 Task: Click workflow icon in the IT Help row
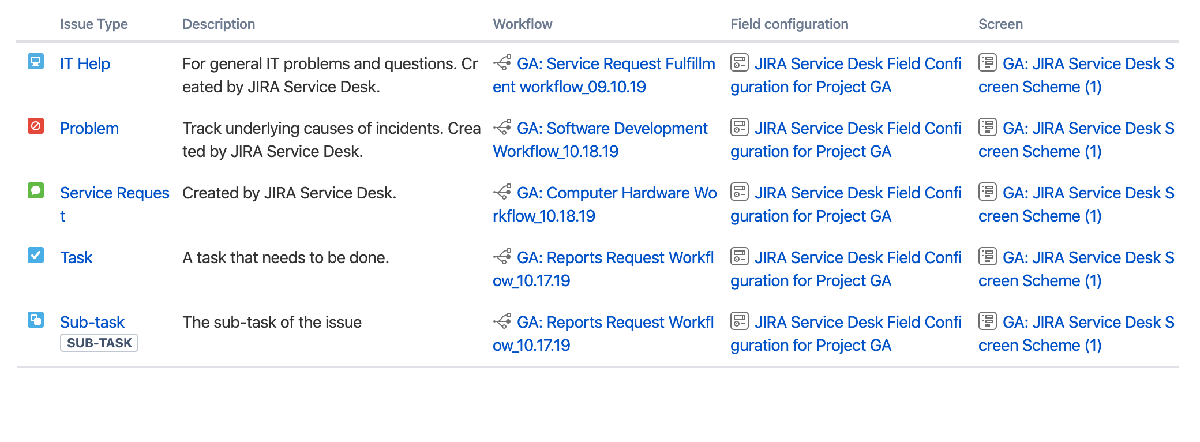coord(502,62)
